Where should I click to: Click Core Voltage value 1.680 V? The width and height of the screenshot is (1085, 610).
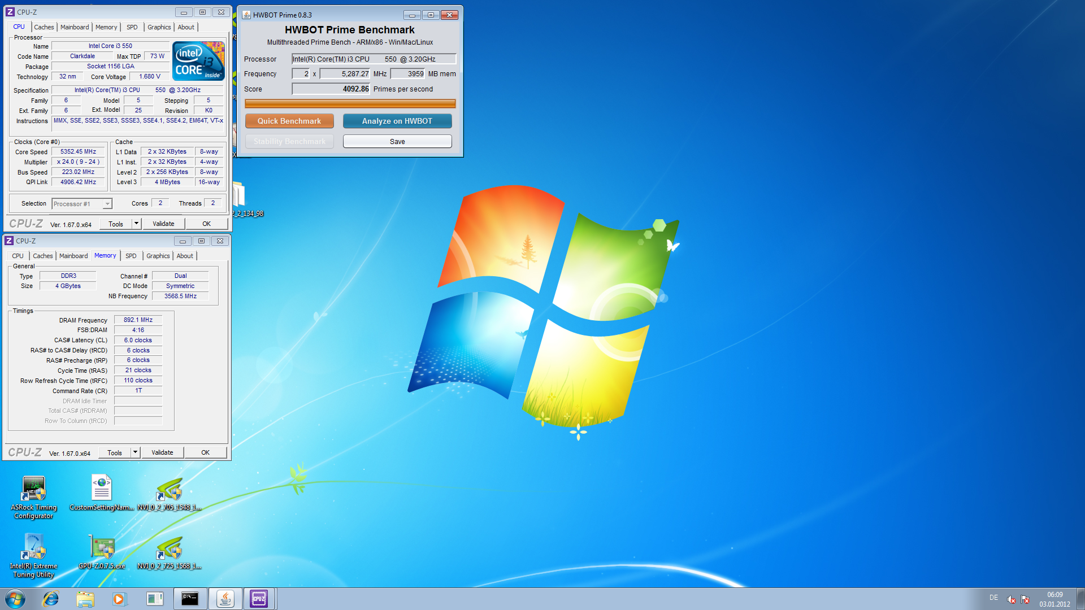coord(150,76)
